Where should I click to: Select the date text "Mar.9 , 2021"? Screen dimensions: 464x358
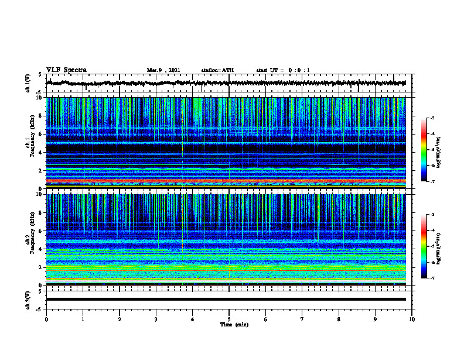[163, 70]
